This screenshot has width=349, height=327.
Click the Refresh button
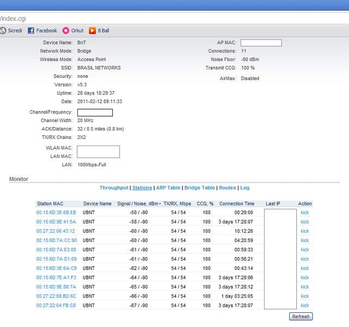(301, 316)
